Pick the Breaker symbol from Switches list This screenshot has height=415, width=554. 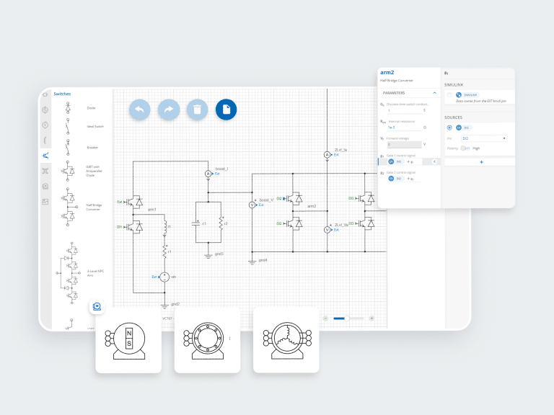click(68, 148)
